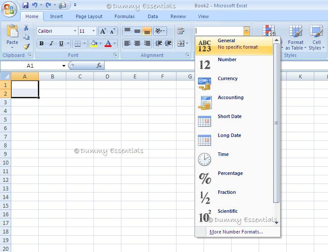Image resolution: width=328 pixels, height=252 pixels.
Task: Redo the last action
Action: pyautogui.click(x=48, y=5)
